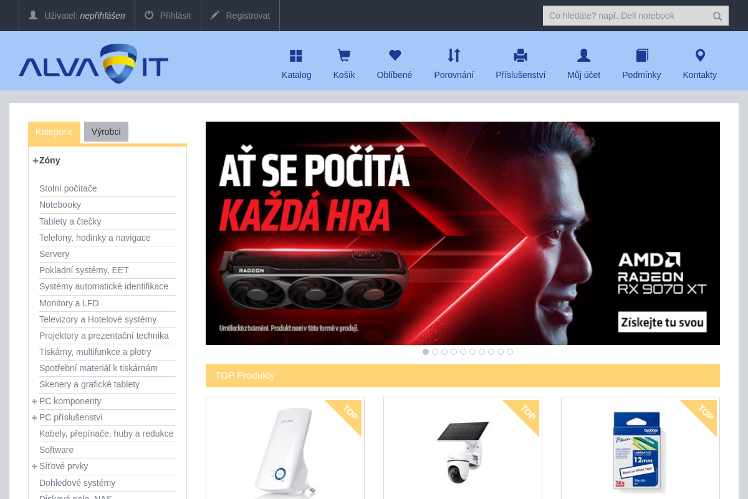Image resolution: width=748 pixels, height=499 pixels.
Task: Click the Můj účet menu label
Action: [583, 75]
